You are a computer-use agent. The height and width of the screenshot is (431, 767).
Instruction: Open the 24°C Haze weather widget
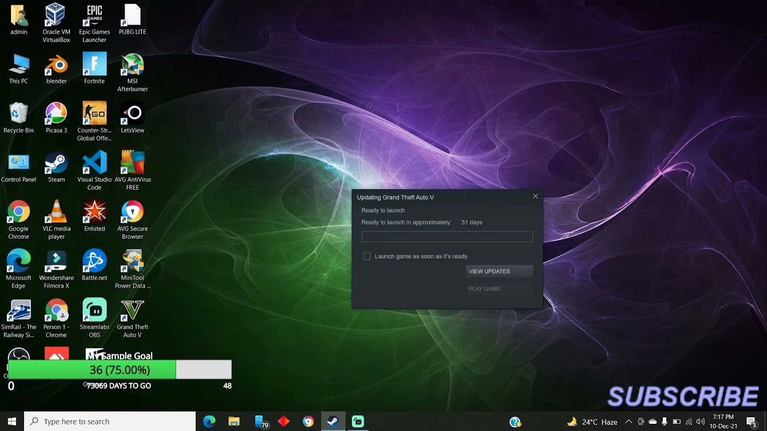(592, 421)
